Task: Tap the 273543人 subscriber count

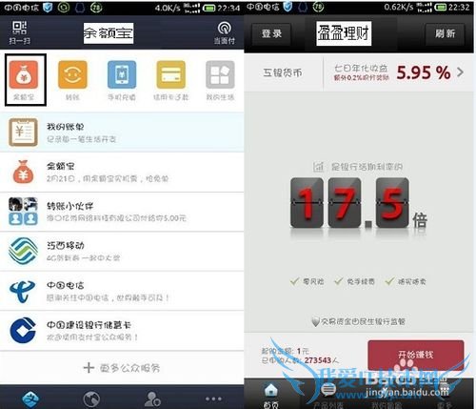Action: click(321, 360)
